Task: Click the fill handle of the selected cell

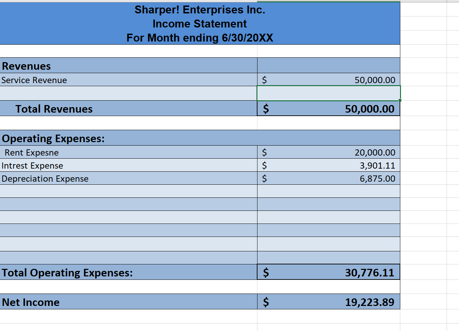Action: (x=400, y=100)
